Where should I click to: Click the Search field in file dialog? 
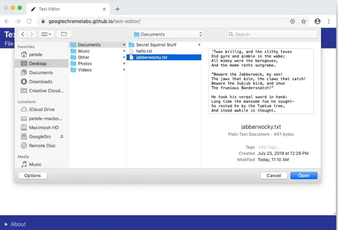click(272, 34)
